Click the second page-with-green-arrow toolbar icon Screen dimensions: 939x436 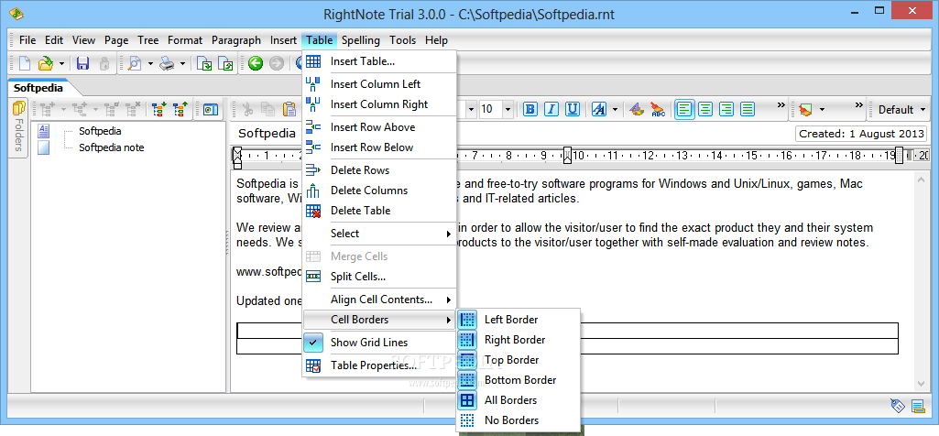tap(225, 63)
